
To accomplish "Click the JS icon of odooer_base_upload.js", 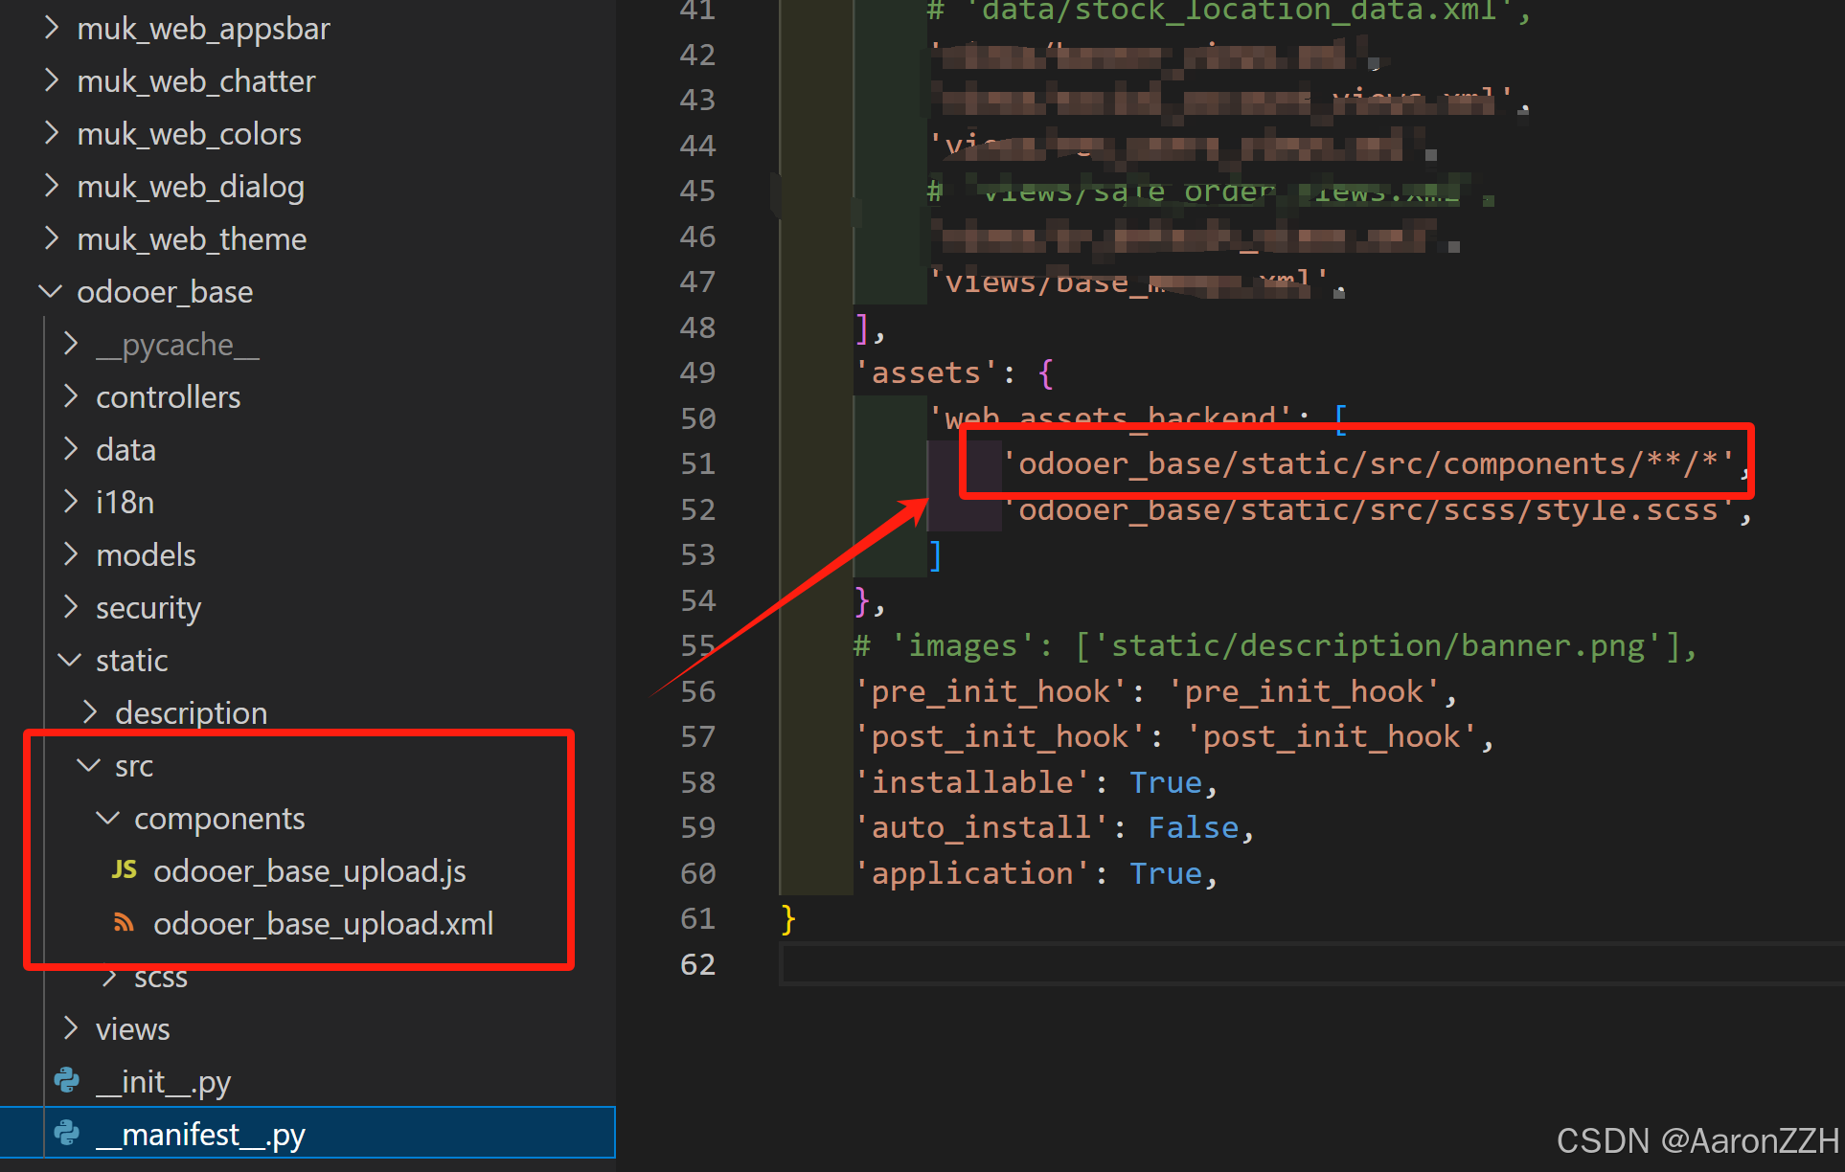I will click(x=124, y=869).
